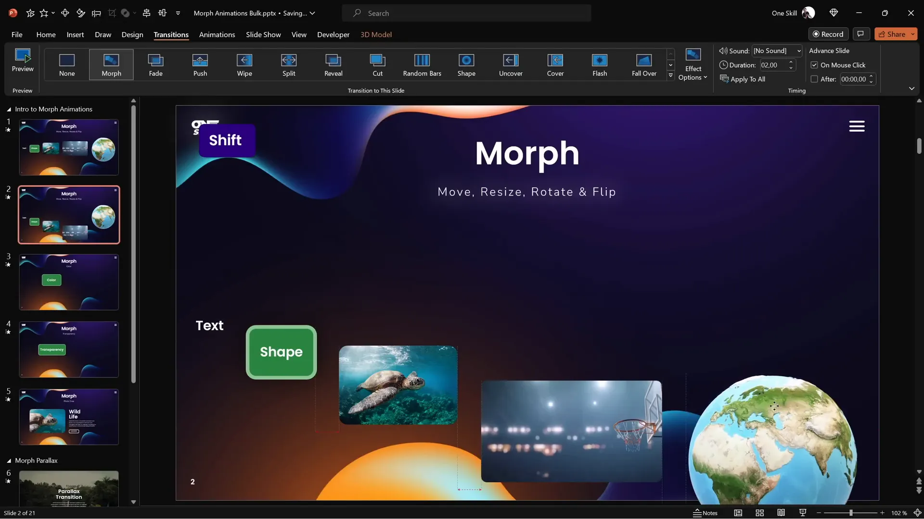Viewport: 924px width, 519px height.
Task: Switch to the Home tab
Action: 46,35
